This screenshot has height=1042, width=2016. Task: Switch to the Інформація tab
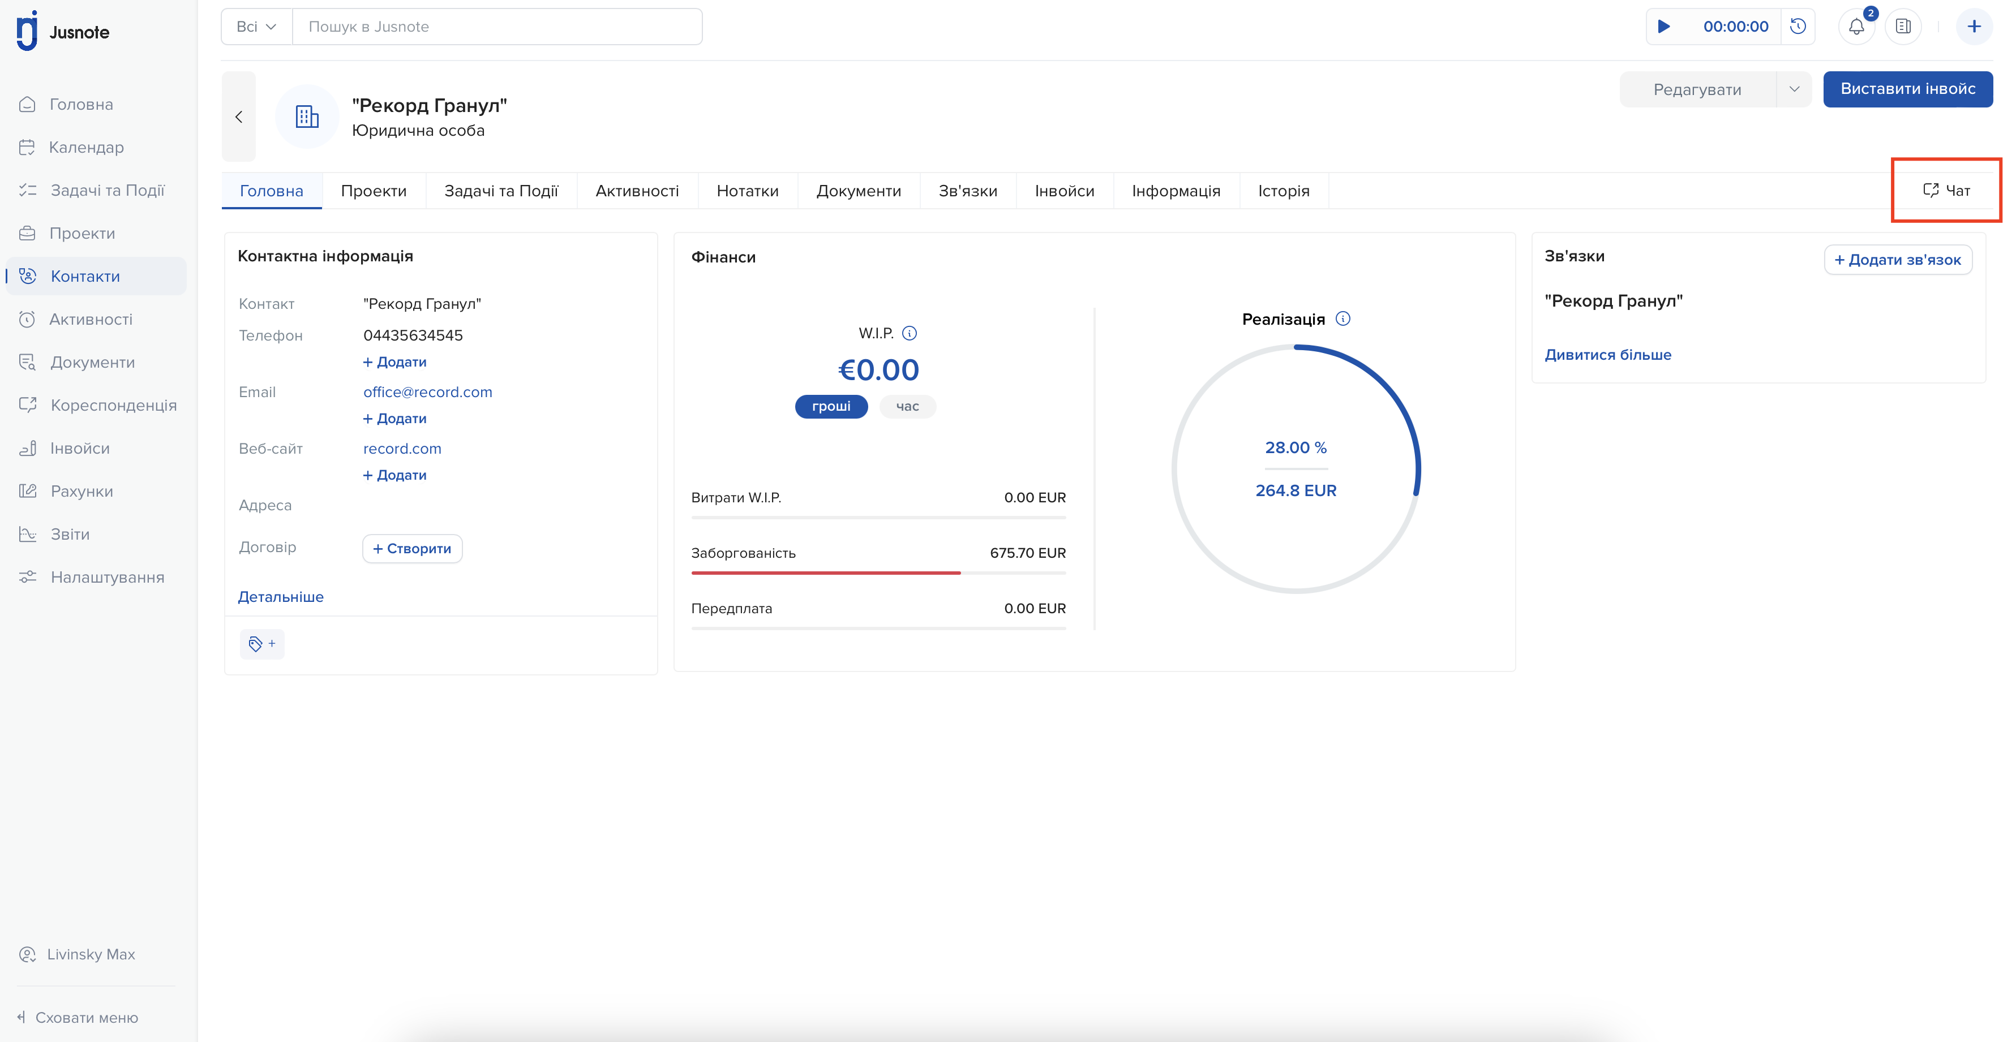tap(1176, 191)
